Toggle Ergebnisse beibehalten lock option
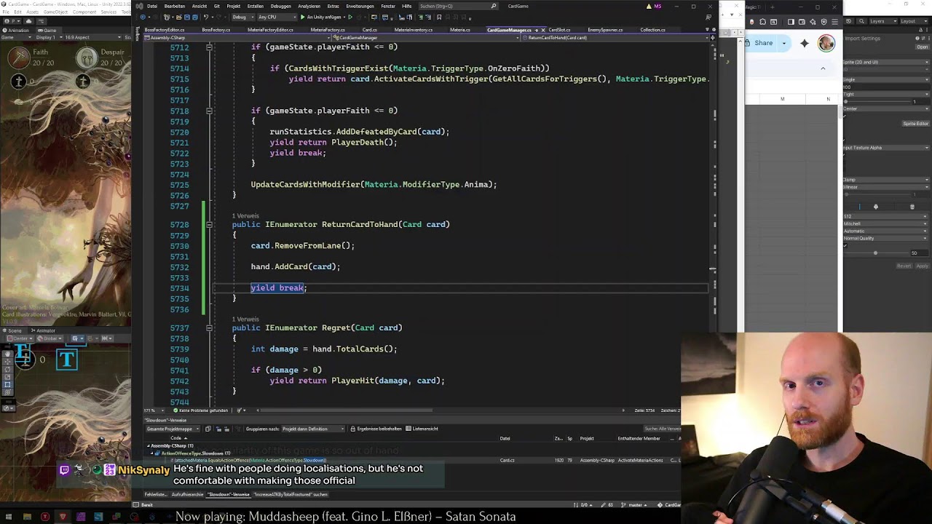Screen dimensions: 932x524 coord(375,429)
